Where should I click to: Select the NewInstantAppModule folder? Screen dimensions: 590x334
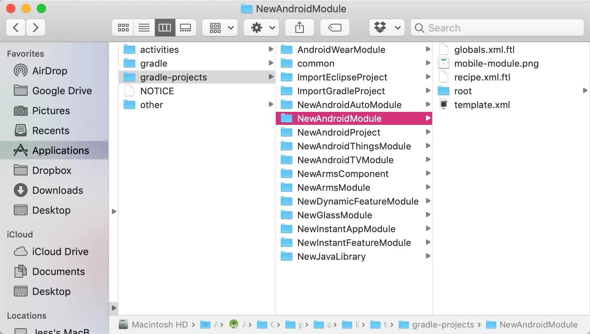pos(354,229)
